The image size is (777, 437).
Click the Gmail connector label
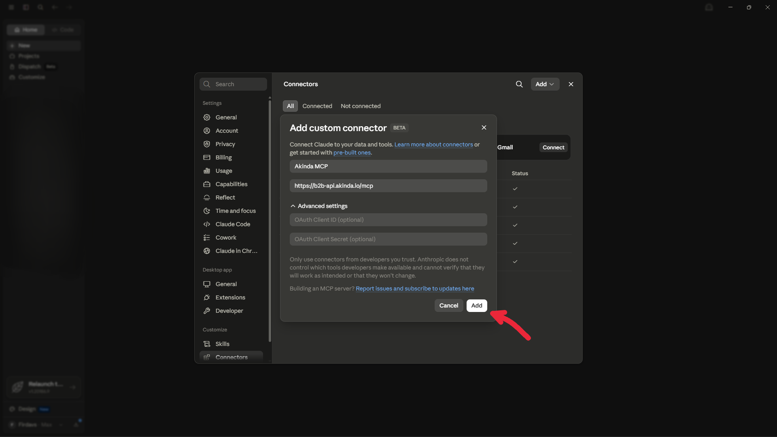click(505, 147)
